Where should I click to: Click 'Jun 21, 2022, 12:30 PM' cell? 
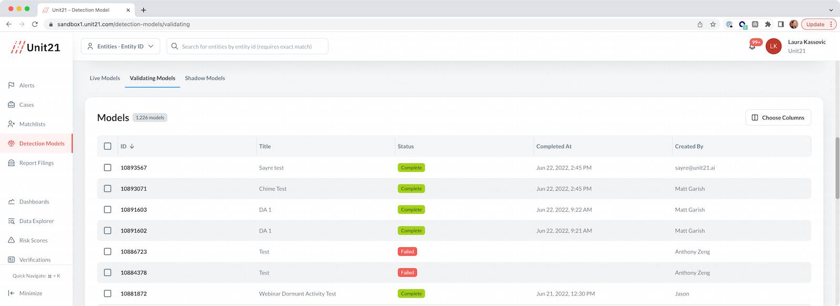coord(565,293)
